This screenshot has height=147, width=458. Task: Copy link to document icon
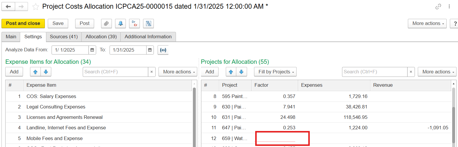click(438, 6)
